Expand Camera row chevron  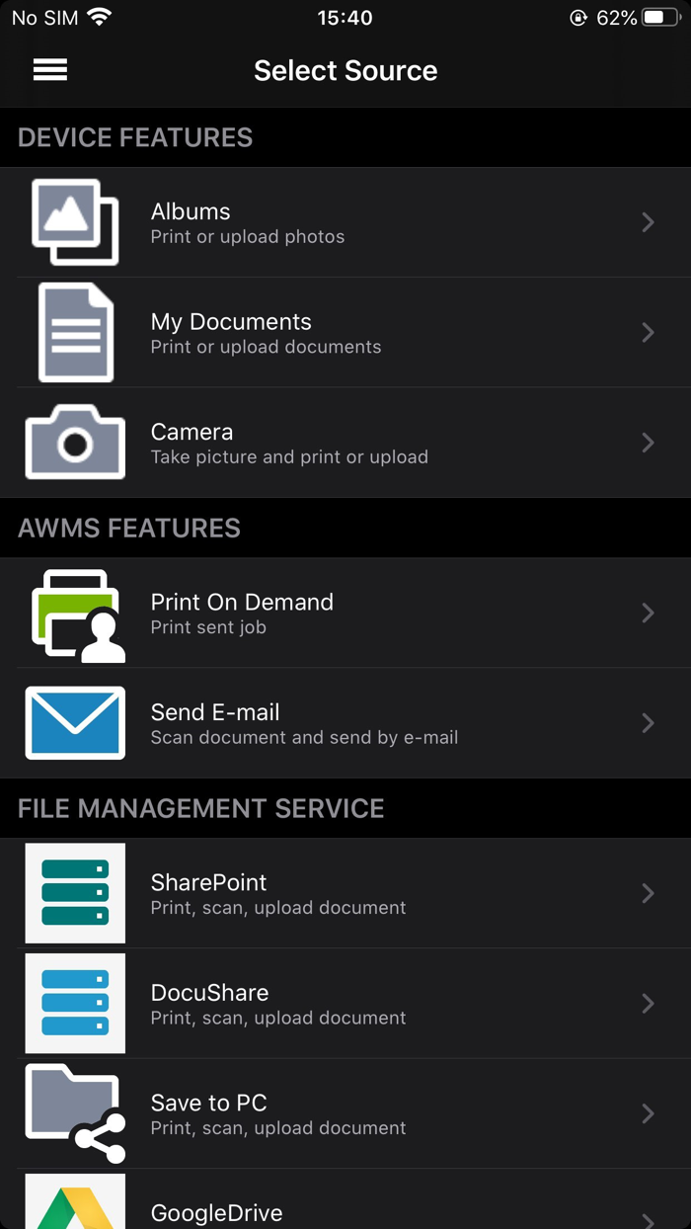[x=648, y=443]
